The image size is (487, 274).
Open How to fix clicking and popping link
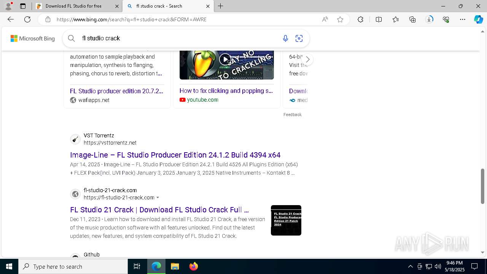tap(226, 91)
